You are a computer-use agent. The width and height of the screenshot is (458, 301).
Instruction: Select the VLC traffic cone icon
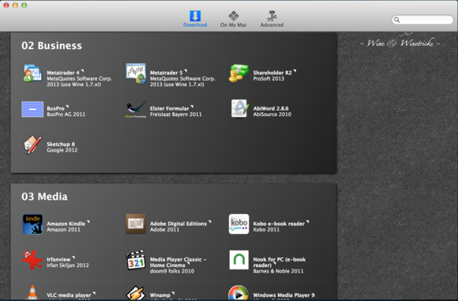point(32,293)
